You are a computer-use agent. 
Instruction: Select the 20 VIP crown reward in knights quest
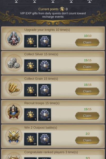[45, 41]
